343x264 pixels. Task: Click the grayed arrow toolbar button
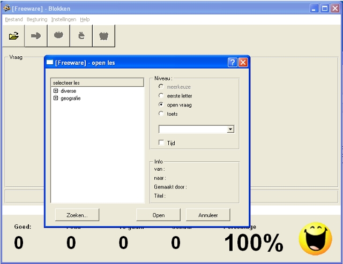click(36, 36)
